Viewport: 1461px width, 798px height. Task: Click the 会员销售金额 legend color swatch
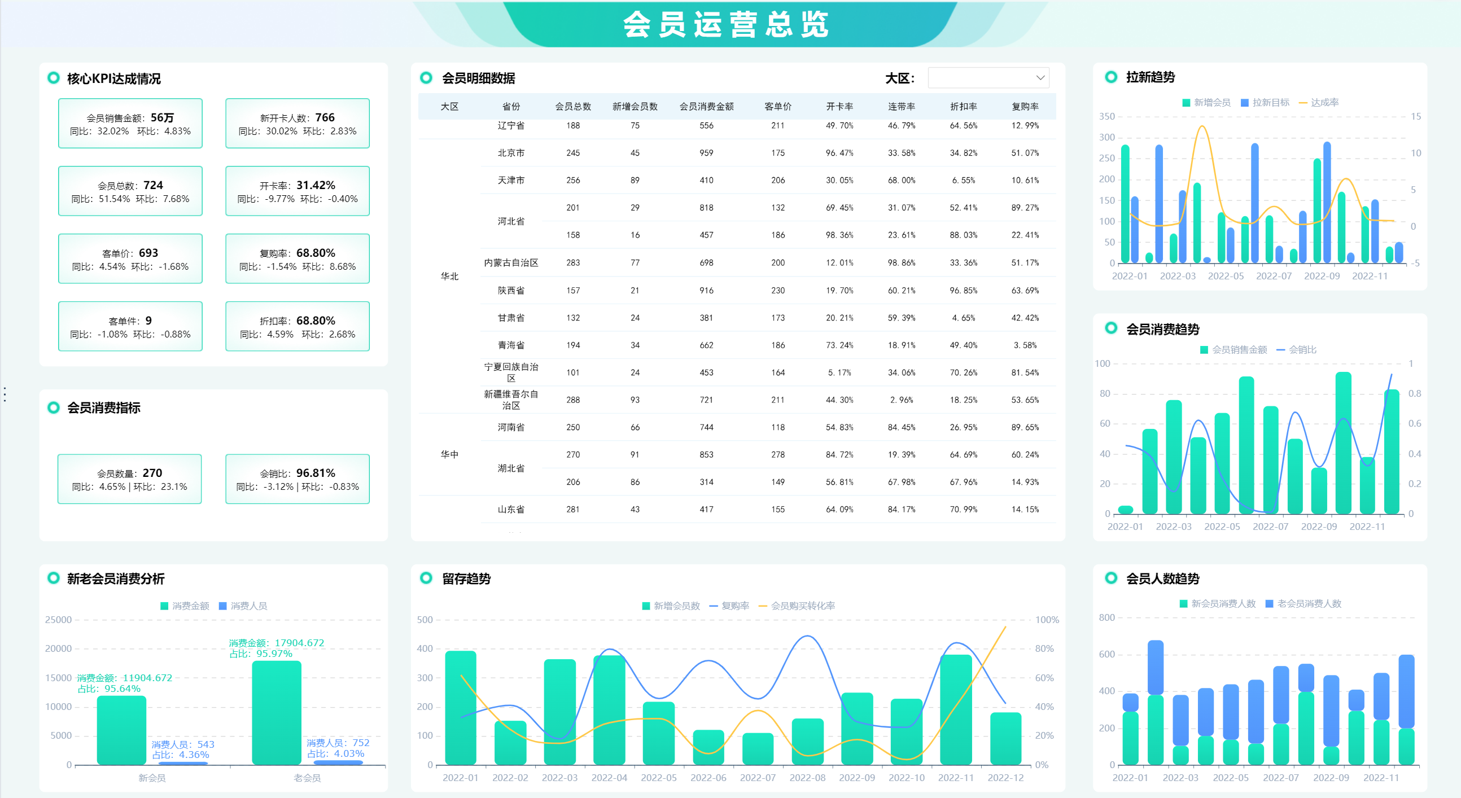(1204, 350)
